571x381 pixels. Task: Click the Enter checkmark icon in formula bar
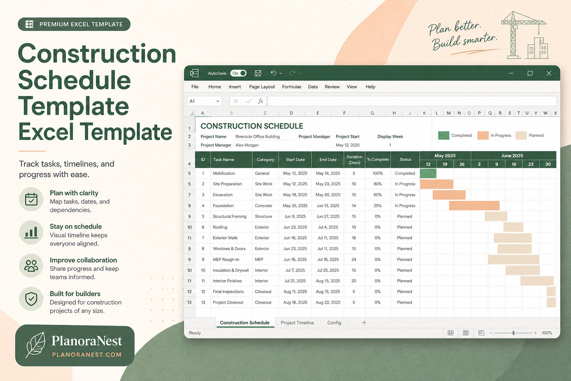pyautogui.click(x=249, y=101)
